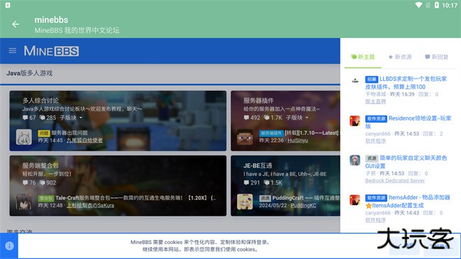Click the MineBBS 我的世界中文论坛 subtitle
This screenshot has height=259, width=461.
pyautogui.click(x=77, y=31)
